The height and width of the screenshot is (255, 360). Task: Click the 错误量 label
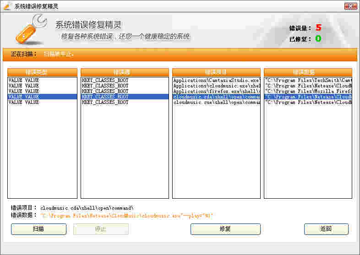pos(300,28)
